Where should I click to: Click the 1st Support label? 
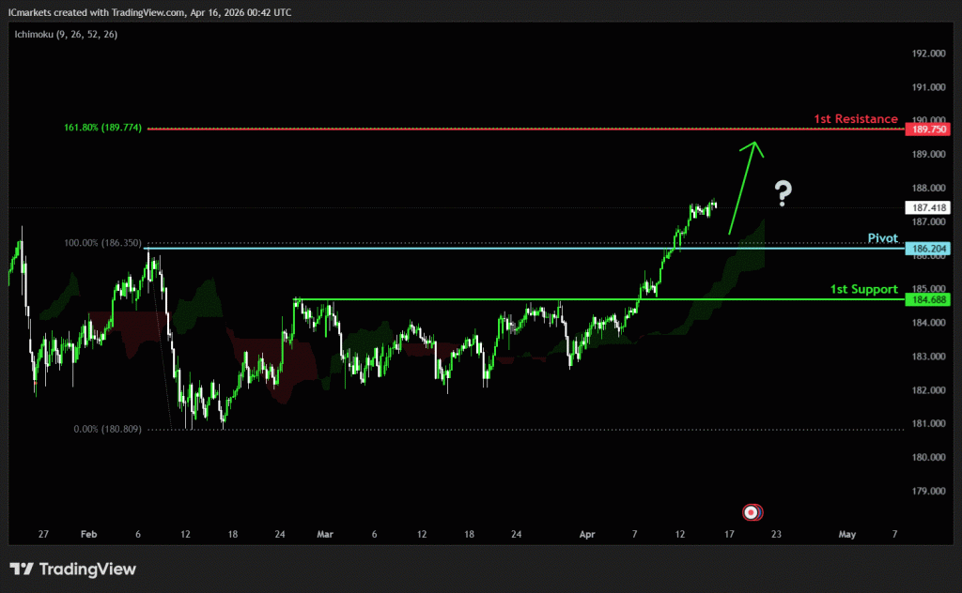point(863,289)
